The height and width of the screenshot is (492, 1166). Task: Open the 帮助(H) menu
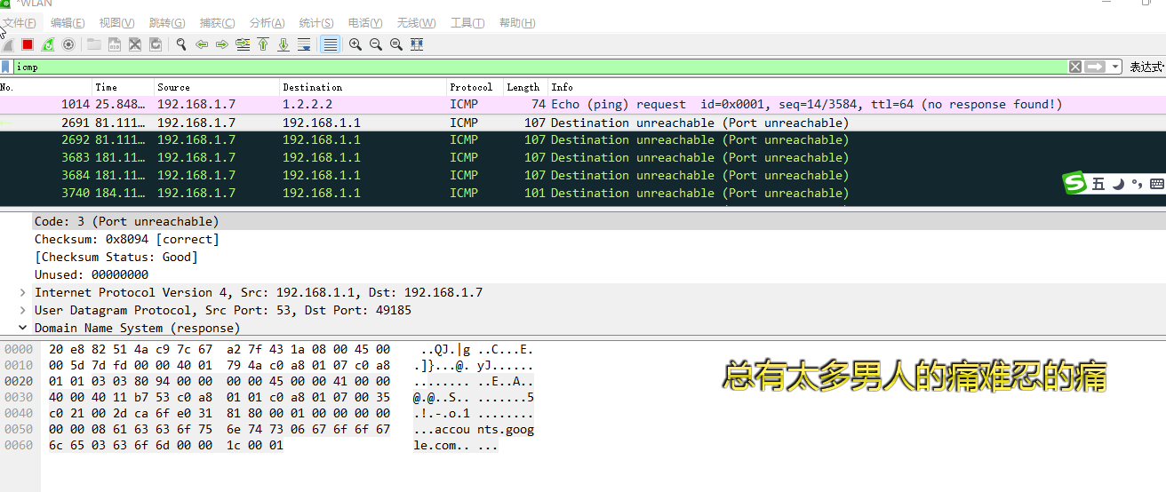point(517,23)
